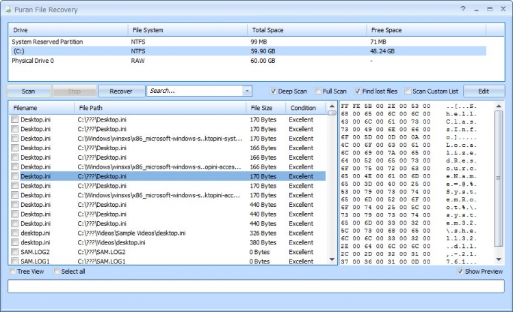513x312 pixels.
Task: Click the Filename column header
Action: point(25,108)
